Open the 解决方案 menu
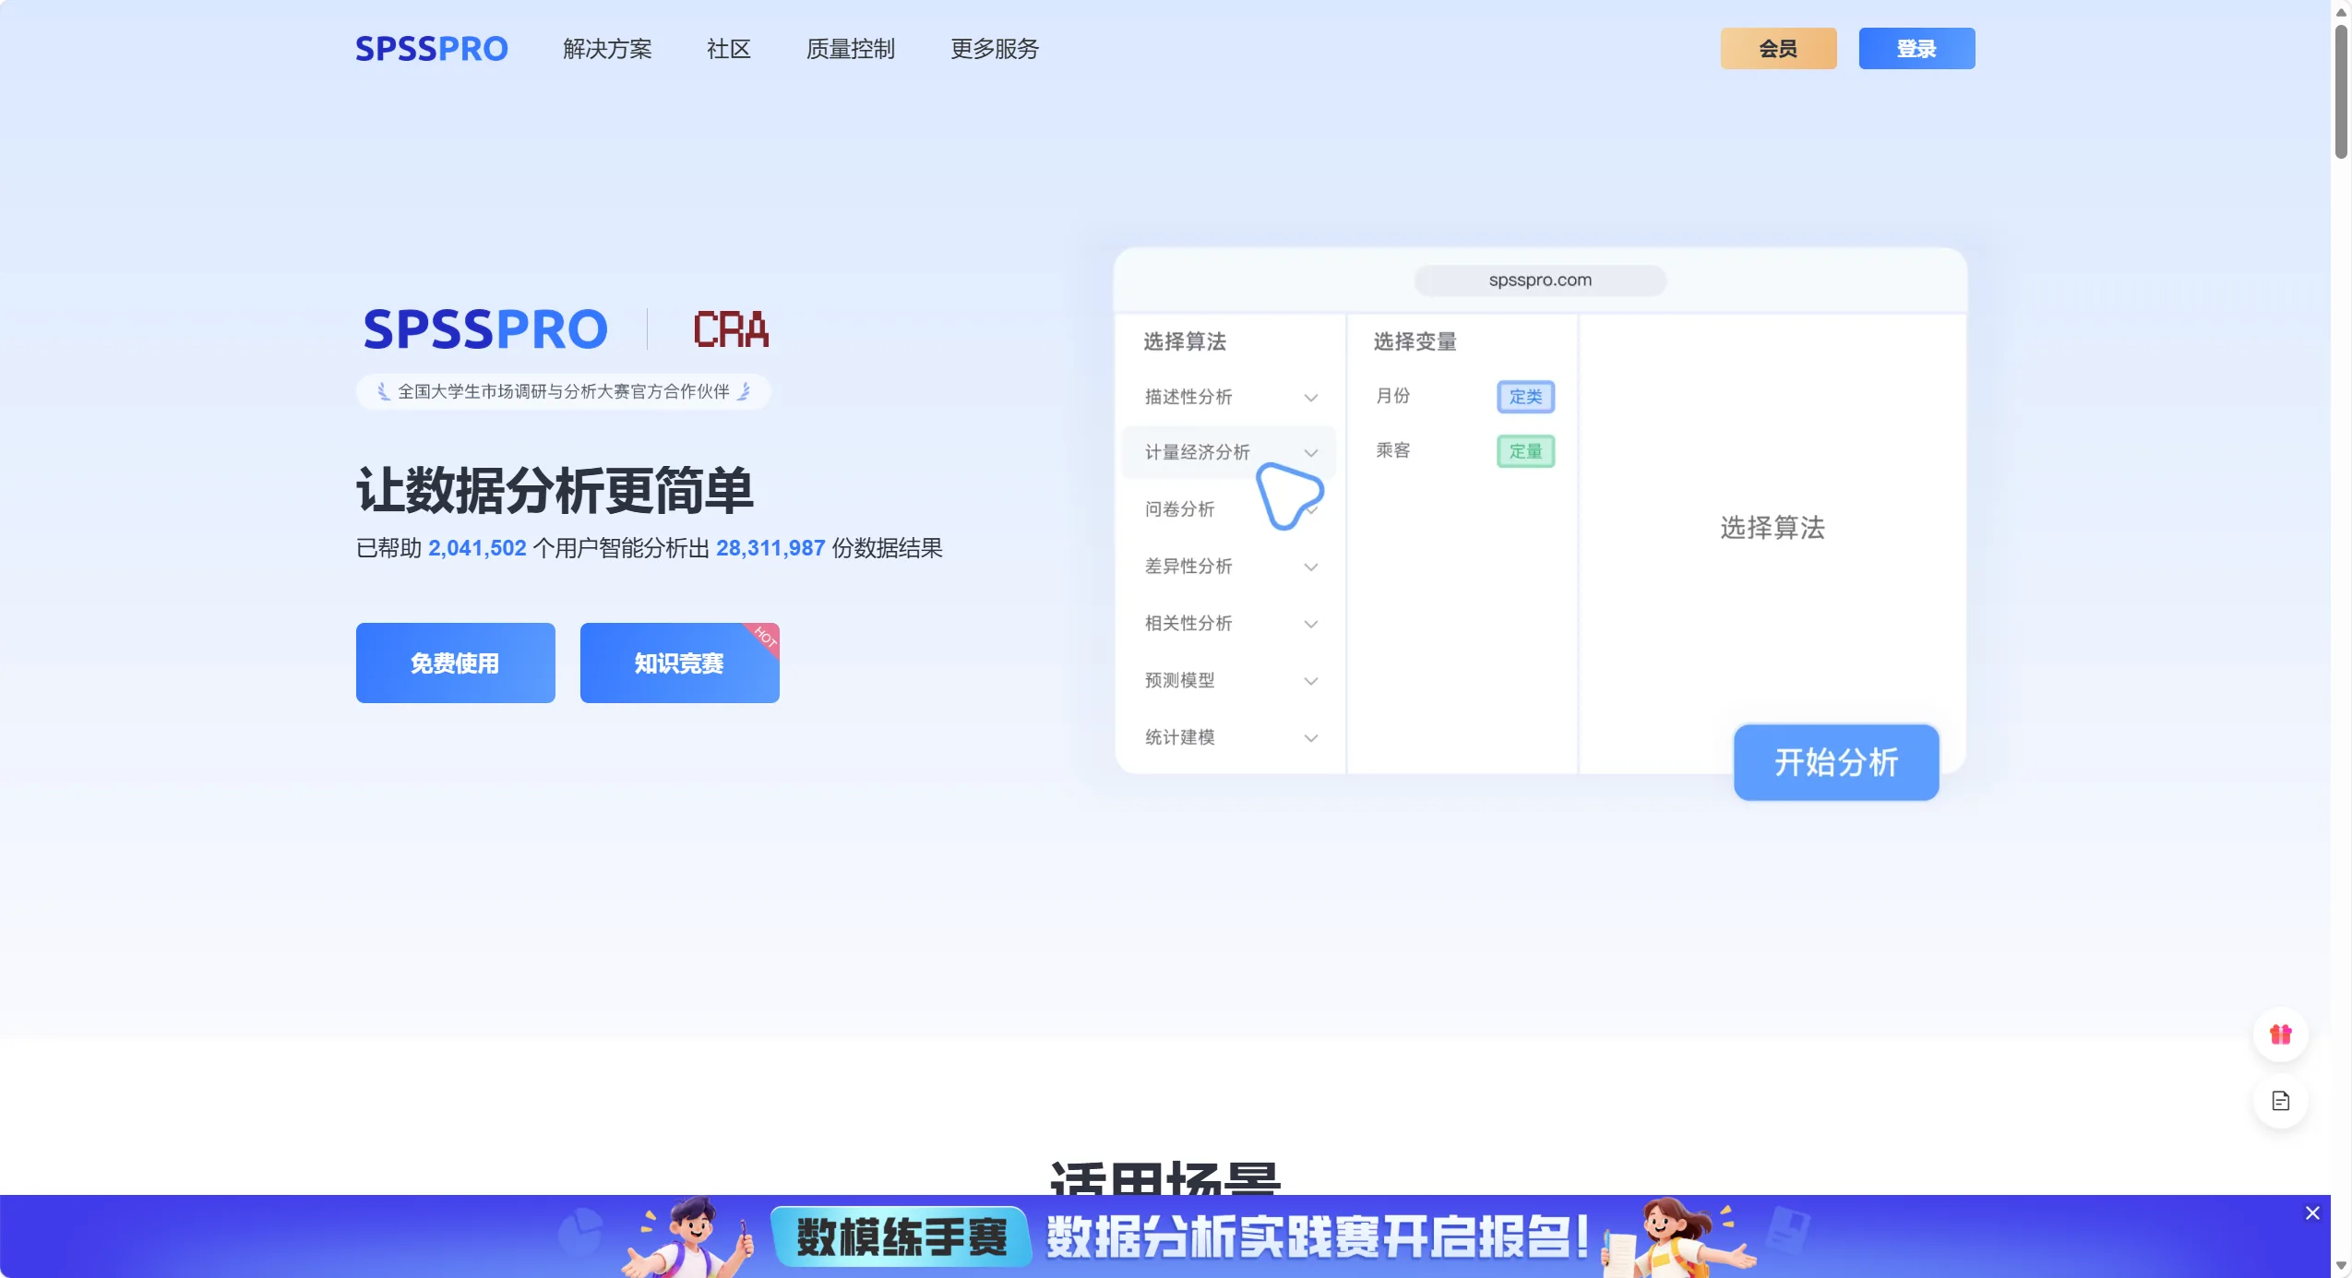Image resolution: width=2352 pixels, height=1278 pixels. click(x=607, y=49)
